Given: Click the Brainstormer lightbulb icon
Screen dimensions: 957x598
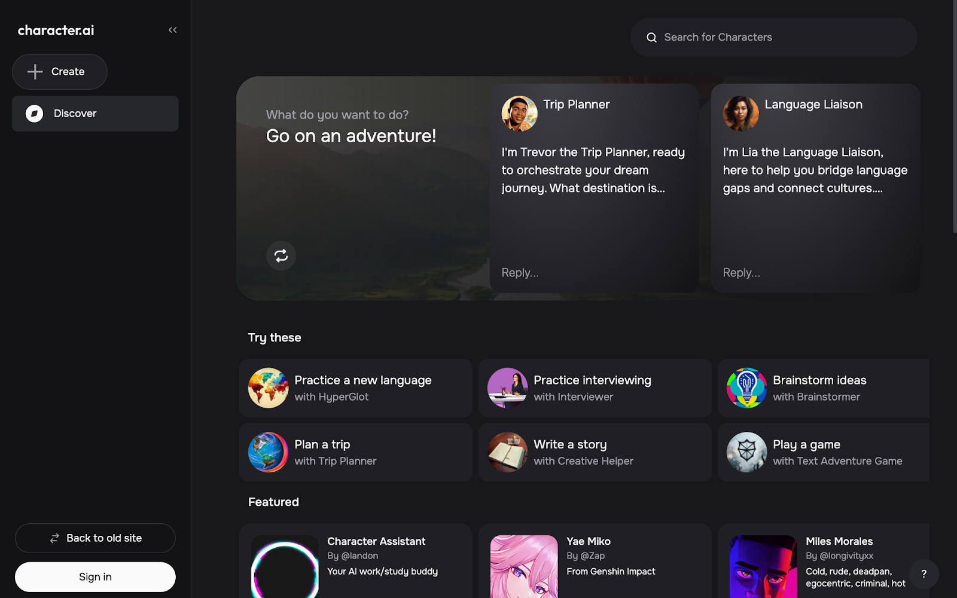Looking at the screenshot, I should [746, 388].
